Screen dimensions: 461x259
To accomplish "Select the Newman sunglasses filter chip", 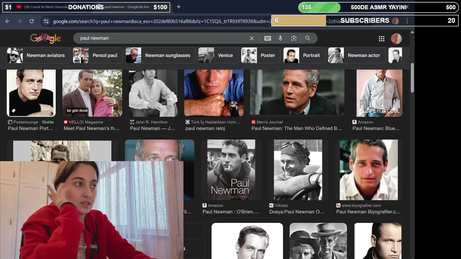I will coord(160,55).
